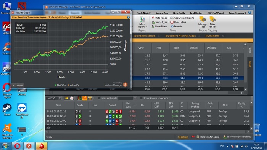Enable the Marked hands checkbox

click(x=99, y=98)
